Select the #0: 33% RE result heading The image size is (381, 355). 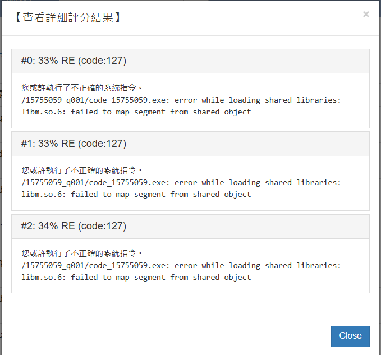click(74, 61)
